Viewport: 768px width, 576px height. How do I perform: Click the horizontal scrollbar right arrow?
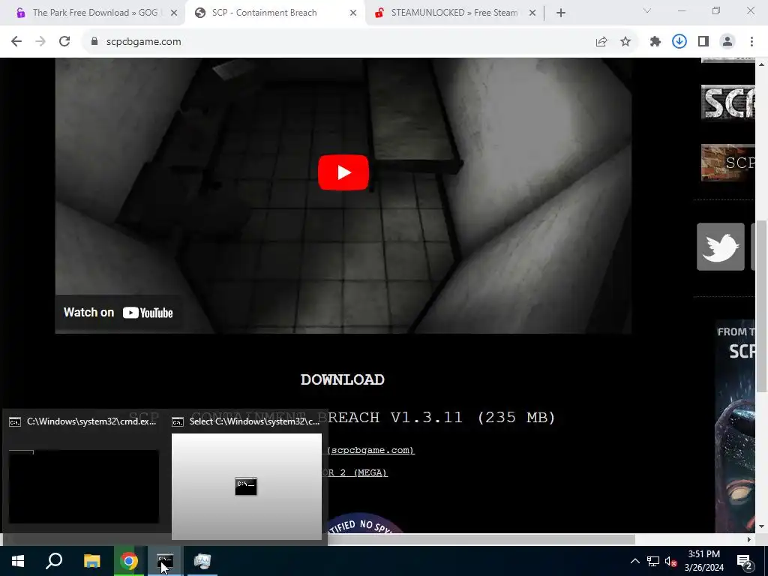point(749,539)
